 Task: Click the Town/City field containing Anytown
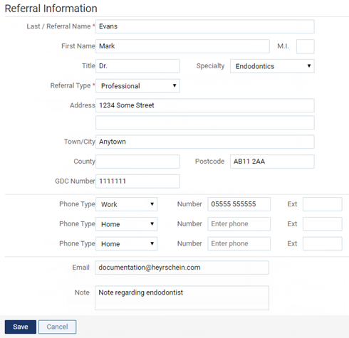(205, 142)
